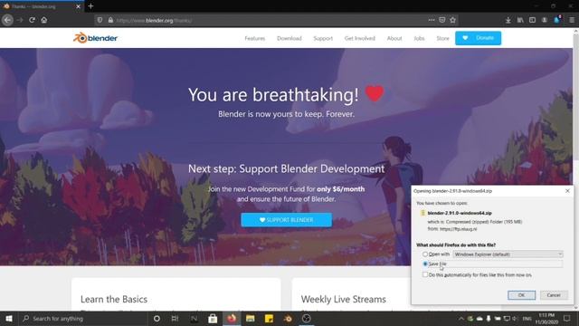Click the forward navigation arrow
This screenshot has width=579, height=326.
point(20,20)
